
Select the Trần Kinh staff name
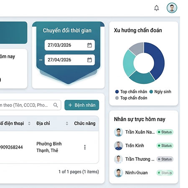pos(135,146)
